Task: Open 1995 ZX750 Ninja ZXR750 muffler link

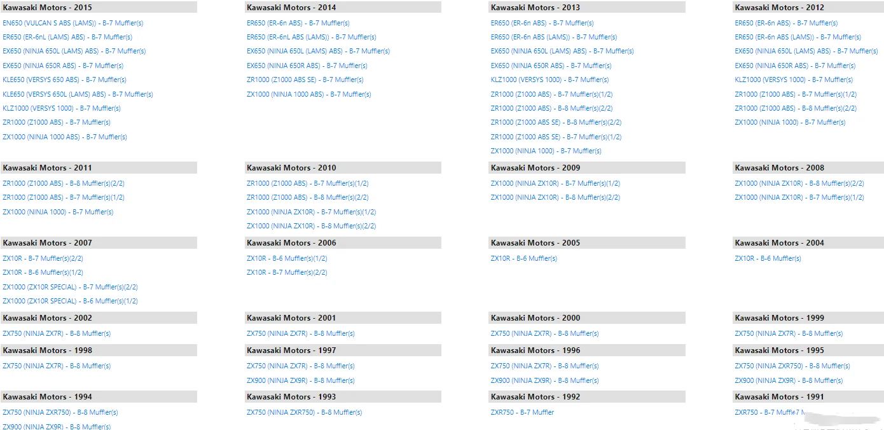Action: 792,366
